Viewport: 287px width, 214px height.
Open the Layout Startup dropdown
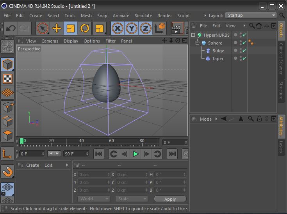251,15
